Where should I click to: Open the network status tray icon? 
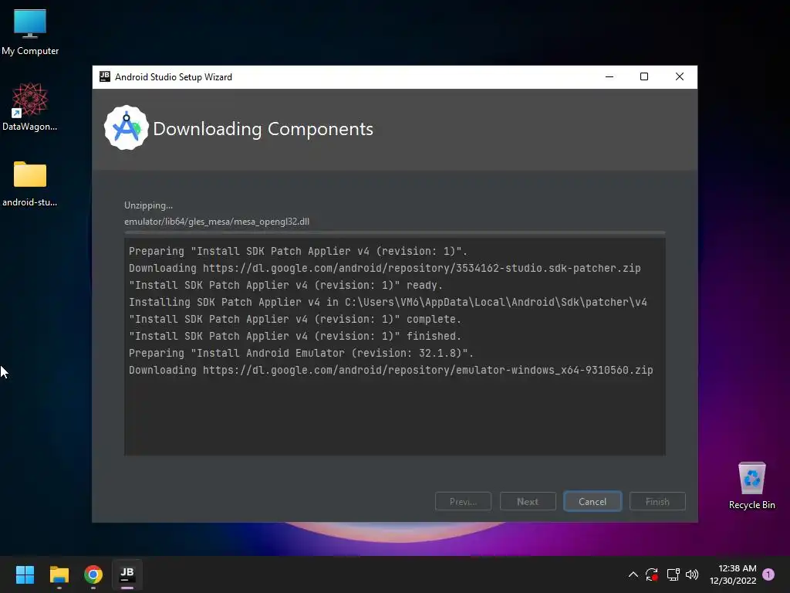pos(673,574)
